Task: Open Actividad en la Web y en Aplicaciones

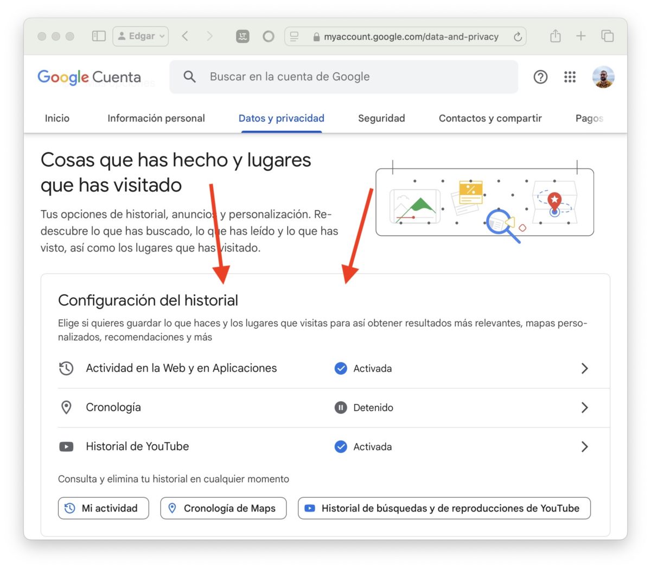Action: (334, 369)
